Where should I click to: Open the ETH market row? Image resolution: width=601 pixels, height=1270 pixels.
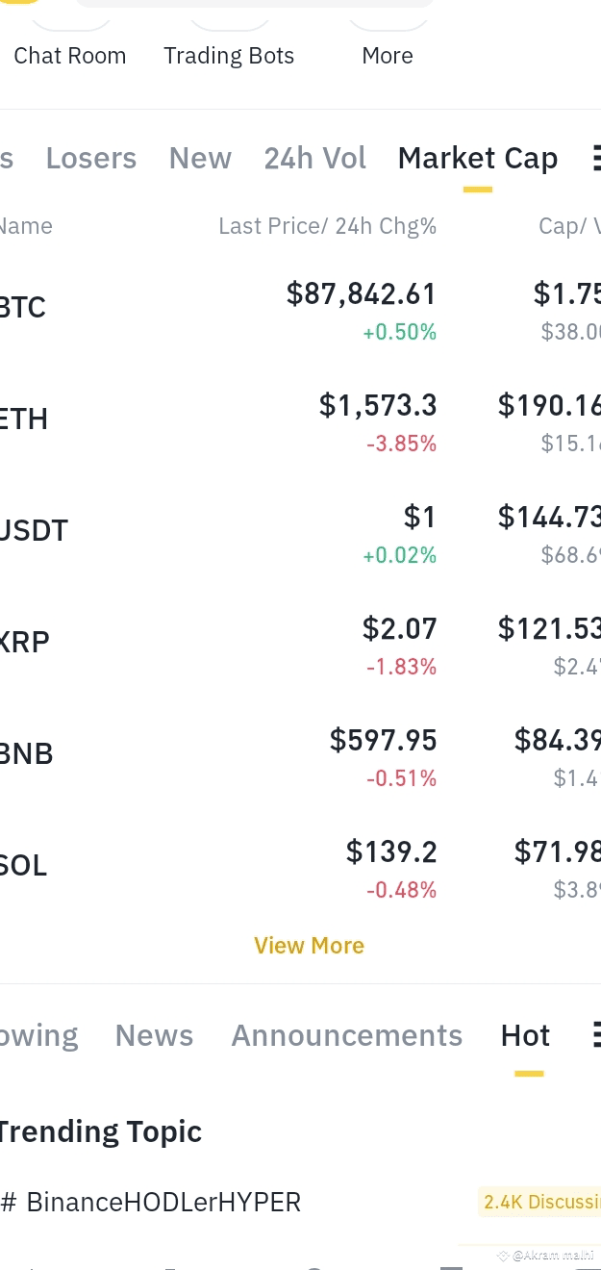tap(300, 419)
